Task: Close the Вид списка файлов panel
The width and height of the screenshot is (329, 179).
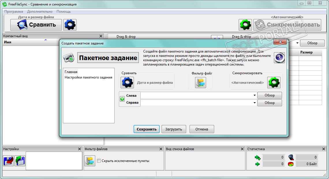Action: [242, 149]
